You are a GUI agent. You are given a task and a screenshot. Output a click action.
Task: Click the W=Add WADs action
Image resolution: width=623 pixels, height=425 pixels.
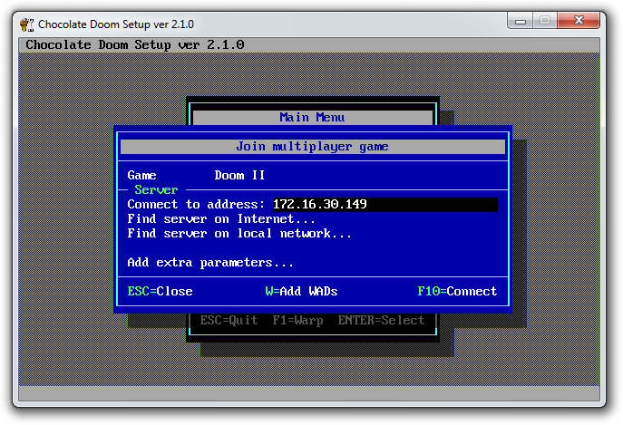point(301,291)
